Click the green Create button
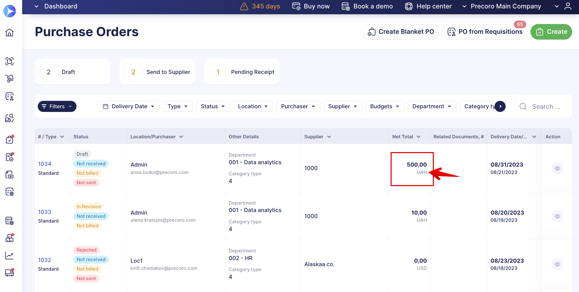Viewport: 579px width, 292px height. click(551, 32)
